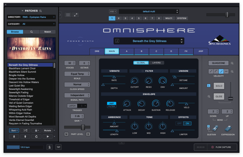243x157 pixels.
Task: Open the lock icon menu
Action: (37, 131)
